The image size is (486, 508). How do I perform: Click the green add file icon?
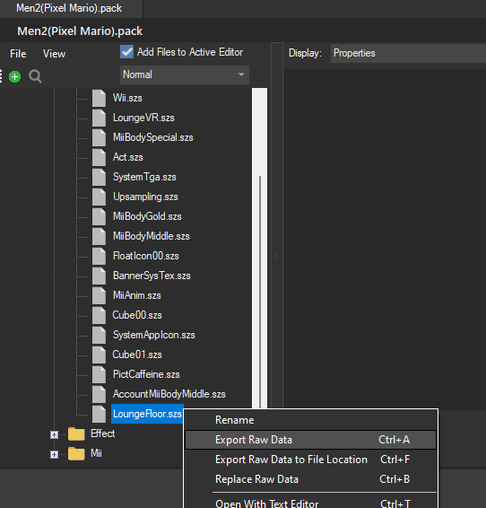(x=14, y=77)
